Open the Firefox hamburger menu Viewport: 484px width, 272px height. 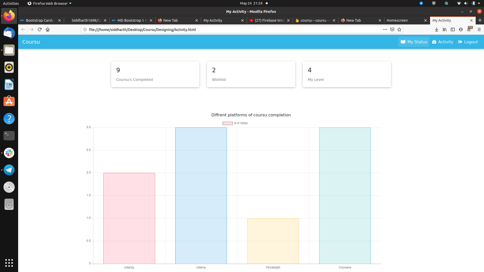pos(479,29)
